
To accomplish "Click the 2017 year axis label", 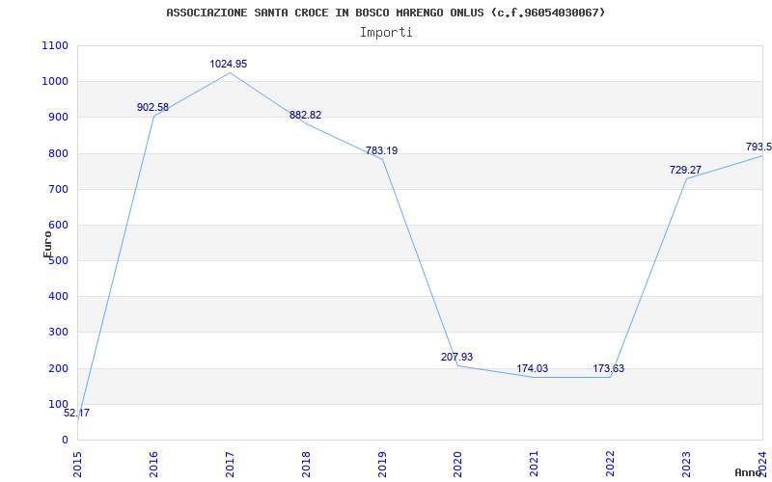I will (x=230, y=465).
